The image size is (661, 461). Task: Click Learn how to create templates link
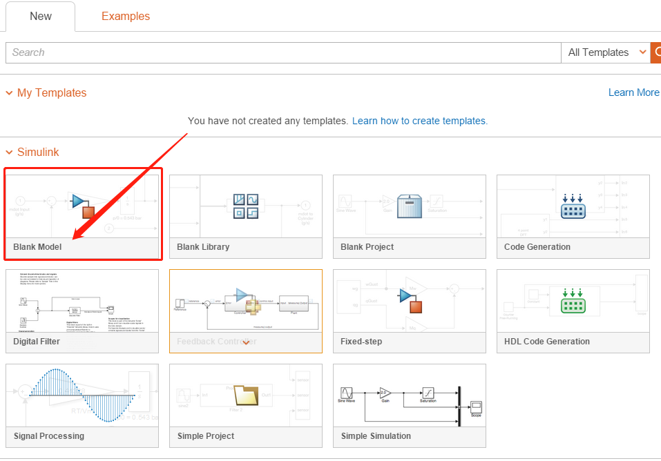point(419,121)
